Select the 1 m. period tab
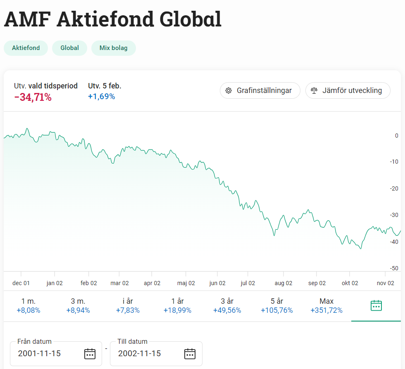 pyautogui.click(x=29, y=306)
